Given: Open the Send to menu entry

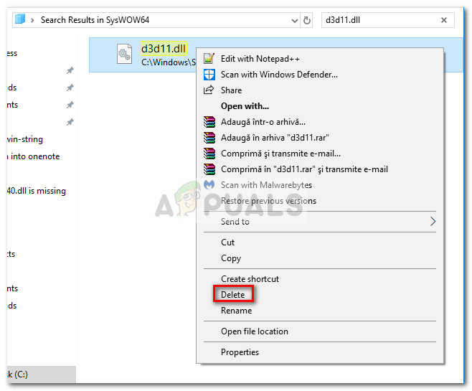Looking at the screenshot, I should click(320, 222).
